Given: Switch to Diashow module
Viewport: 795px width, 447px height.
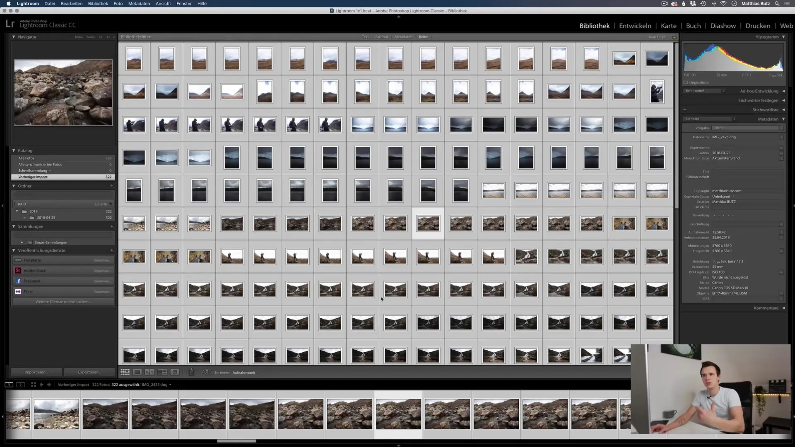Looking at the screenshot, I should tap(723, 26).
